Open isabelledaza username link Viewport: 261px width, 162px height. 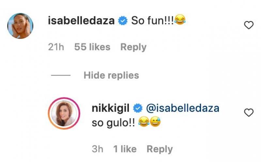coord(81,22)
